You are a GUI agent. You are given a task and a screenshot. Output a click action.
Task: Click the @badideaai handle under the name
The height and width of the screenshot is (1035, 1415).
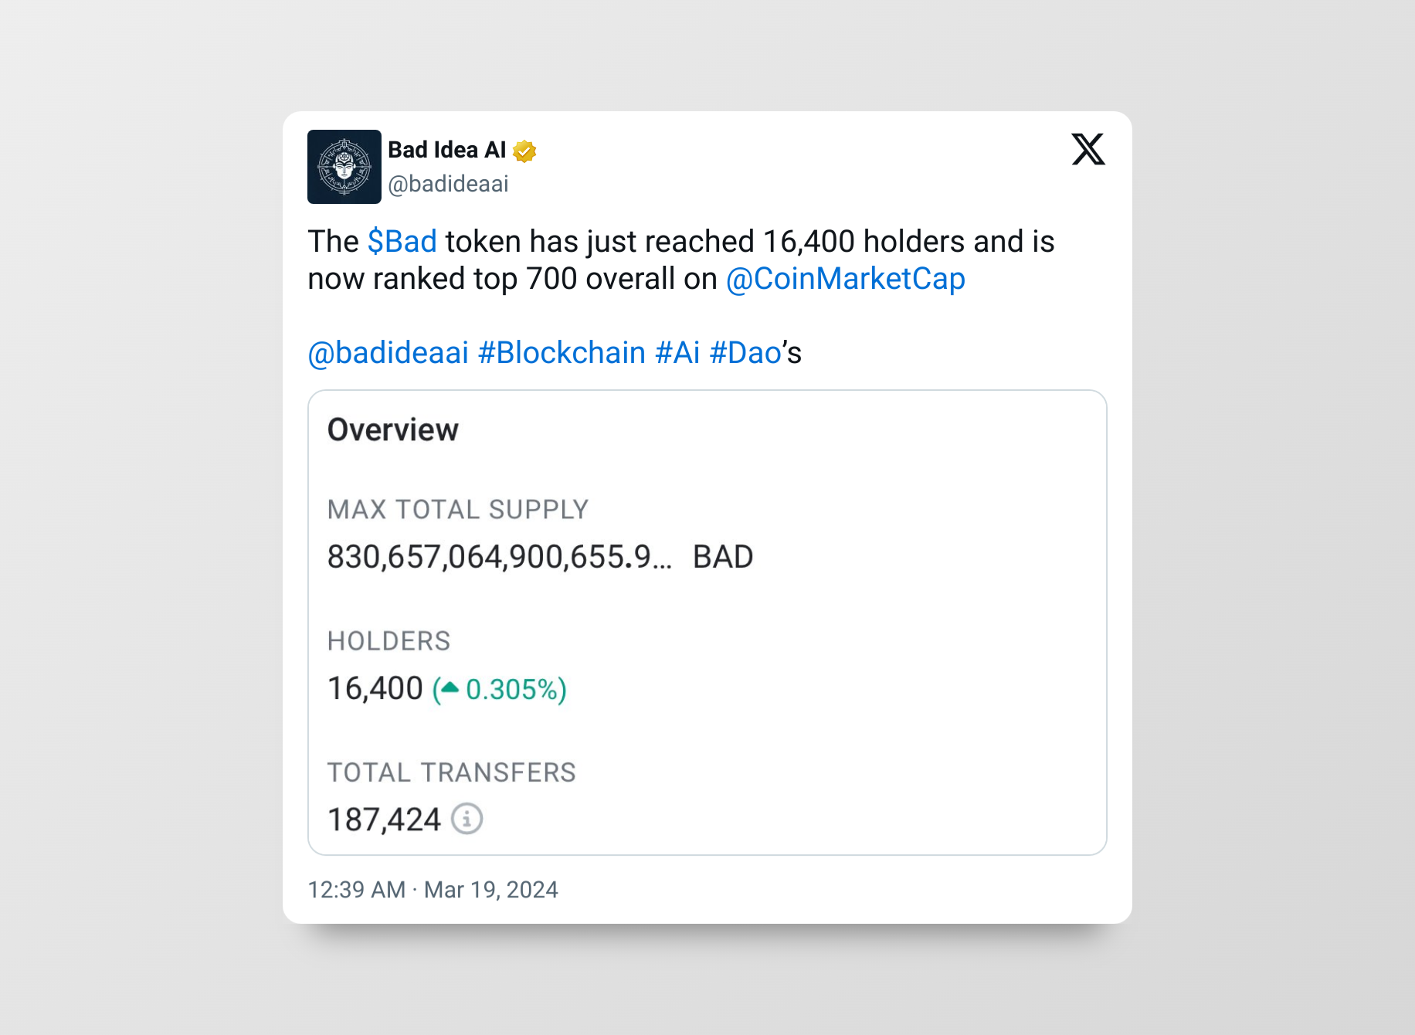(448, 184)
